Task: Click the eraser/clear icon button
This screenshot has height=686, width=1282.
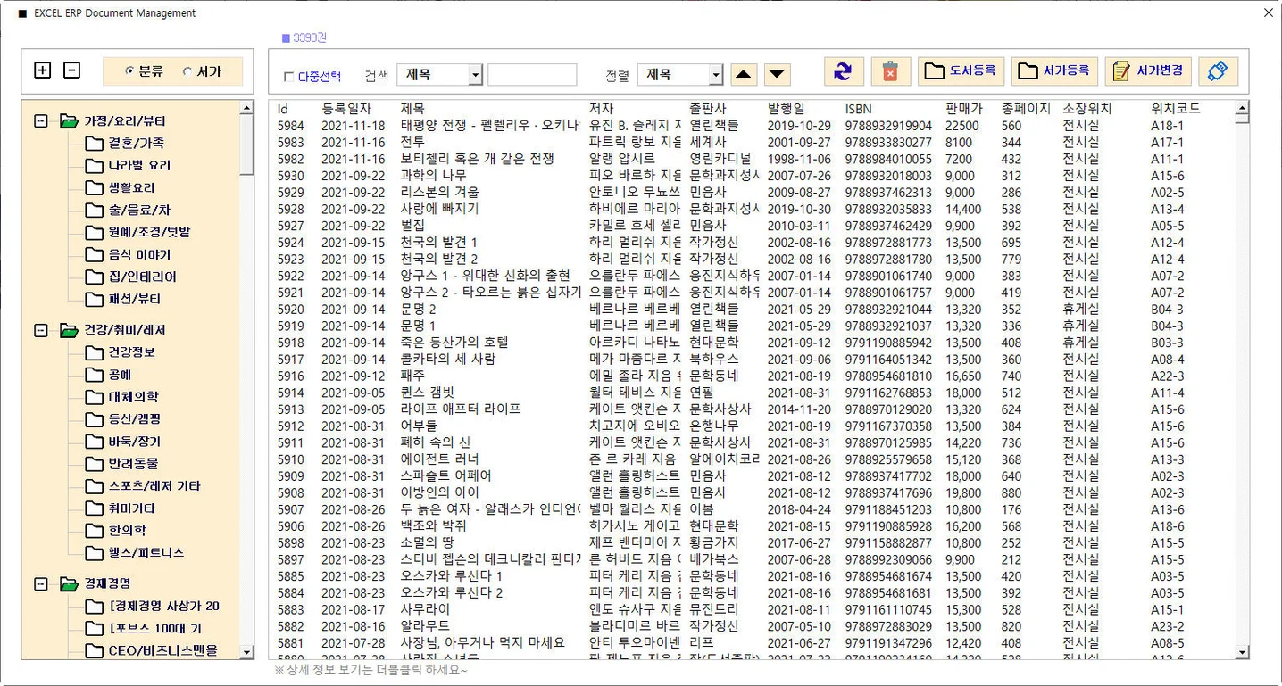Action: (x=1218, y=71)
